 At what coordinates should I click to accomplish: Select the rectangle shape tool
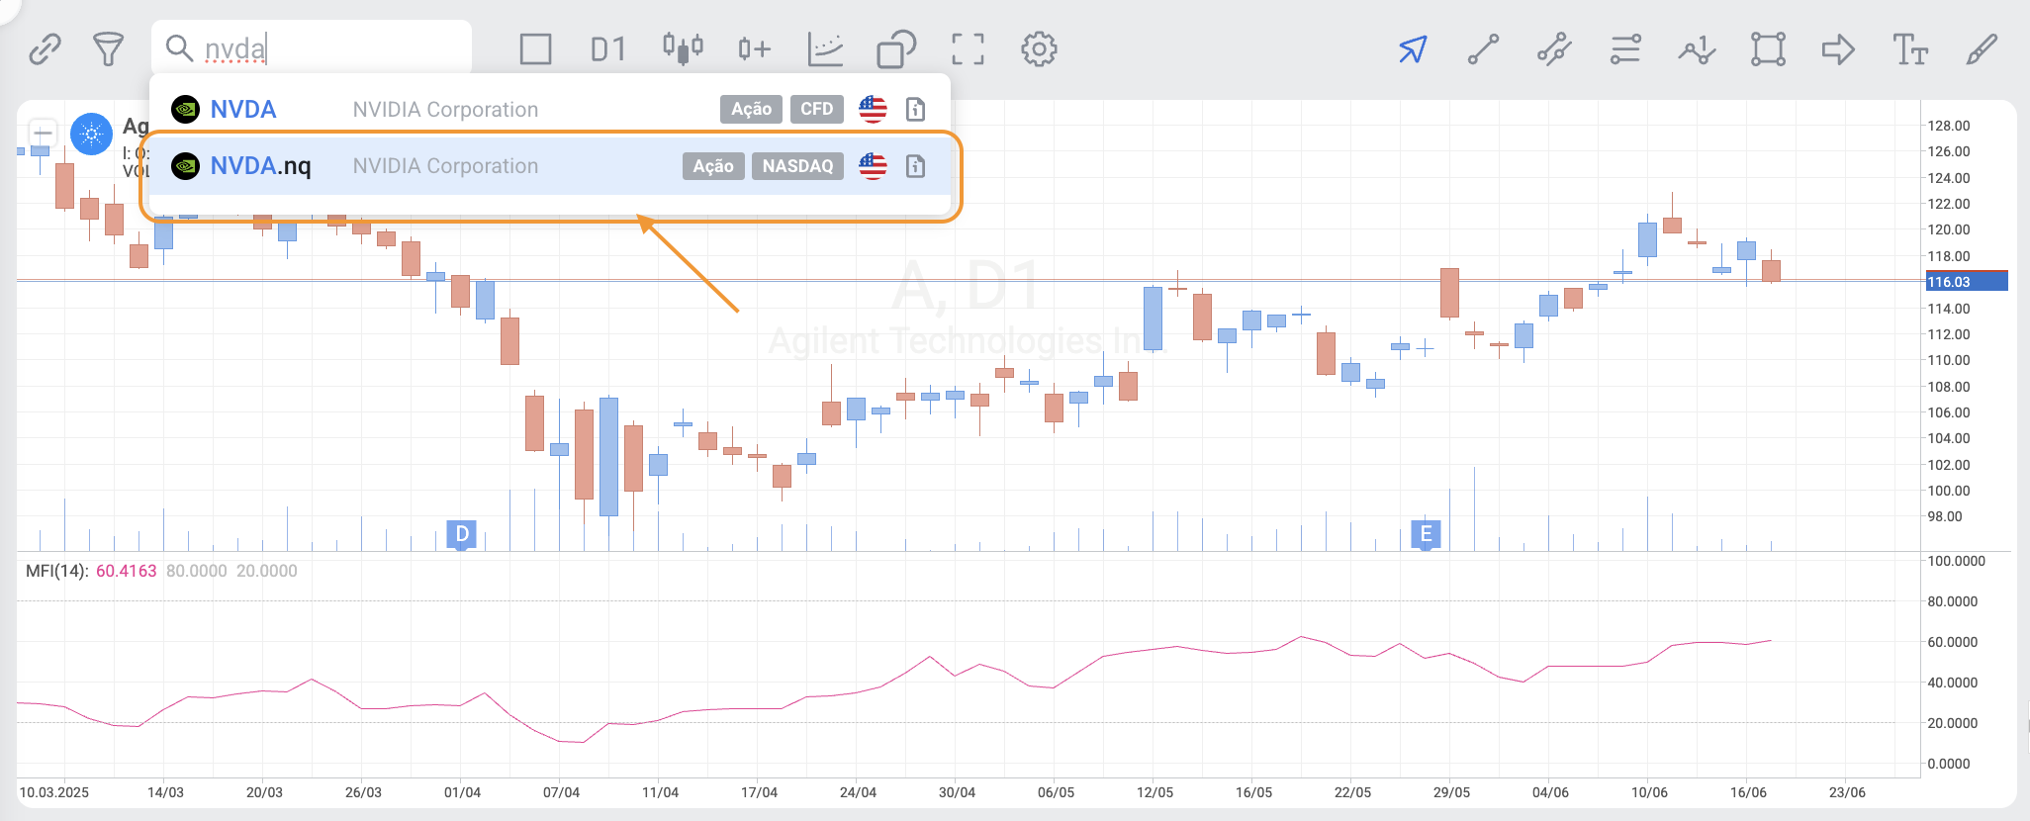tap(1768, 48)
